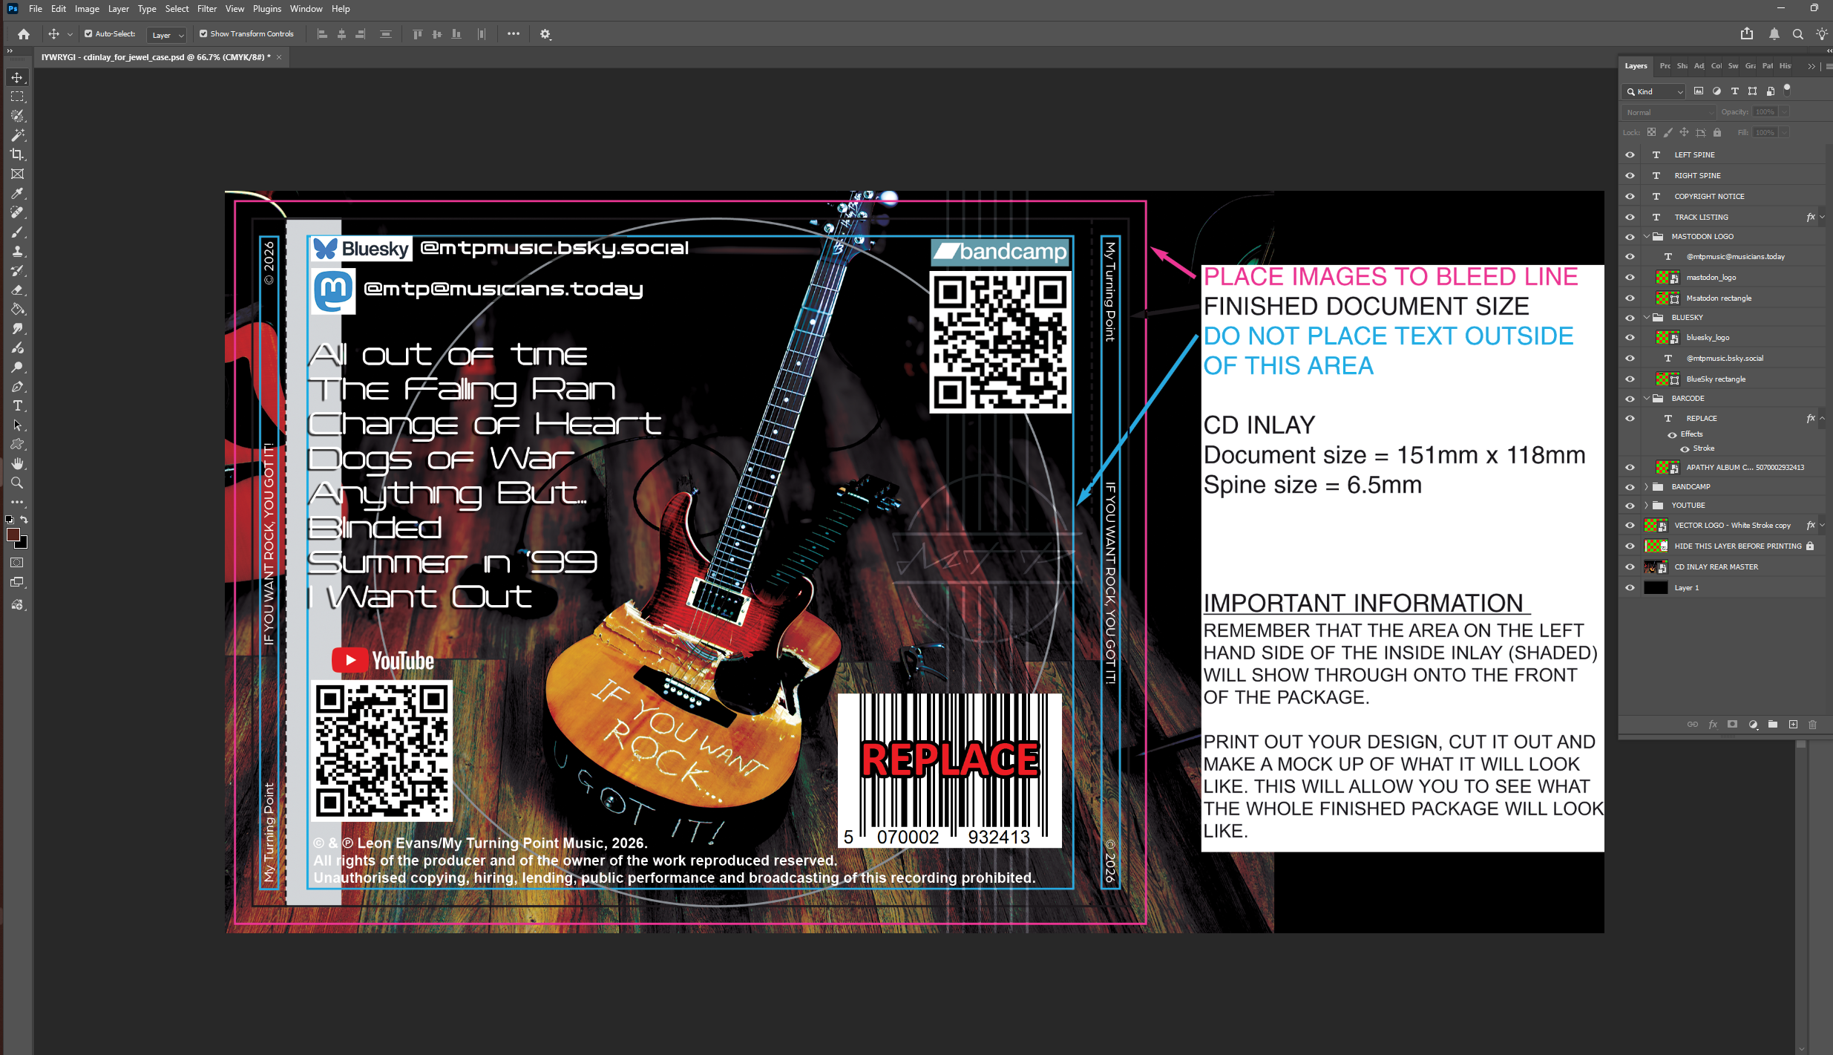Screen dimensions: 1833x1055
Task: Click the delete layer trash icon
Action: pos(1813,725)
